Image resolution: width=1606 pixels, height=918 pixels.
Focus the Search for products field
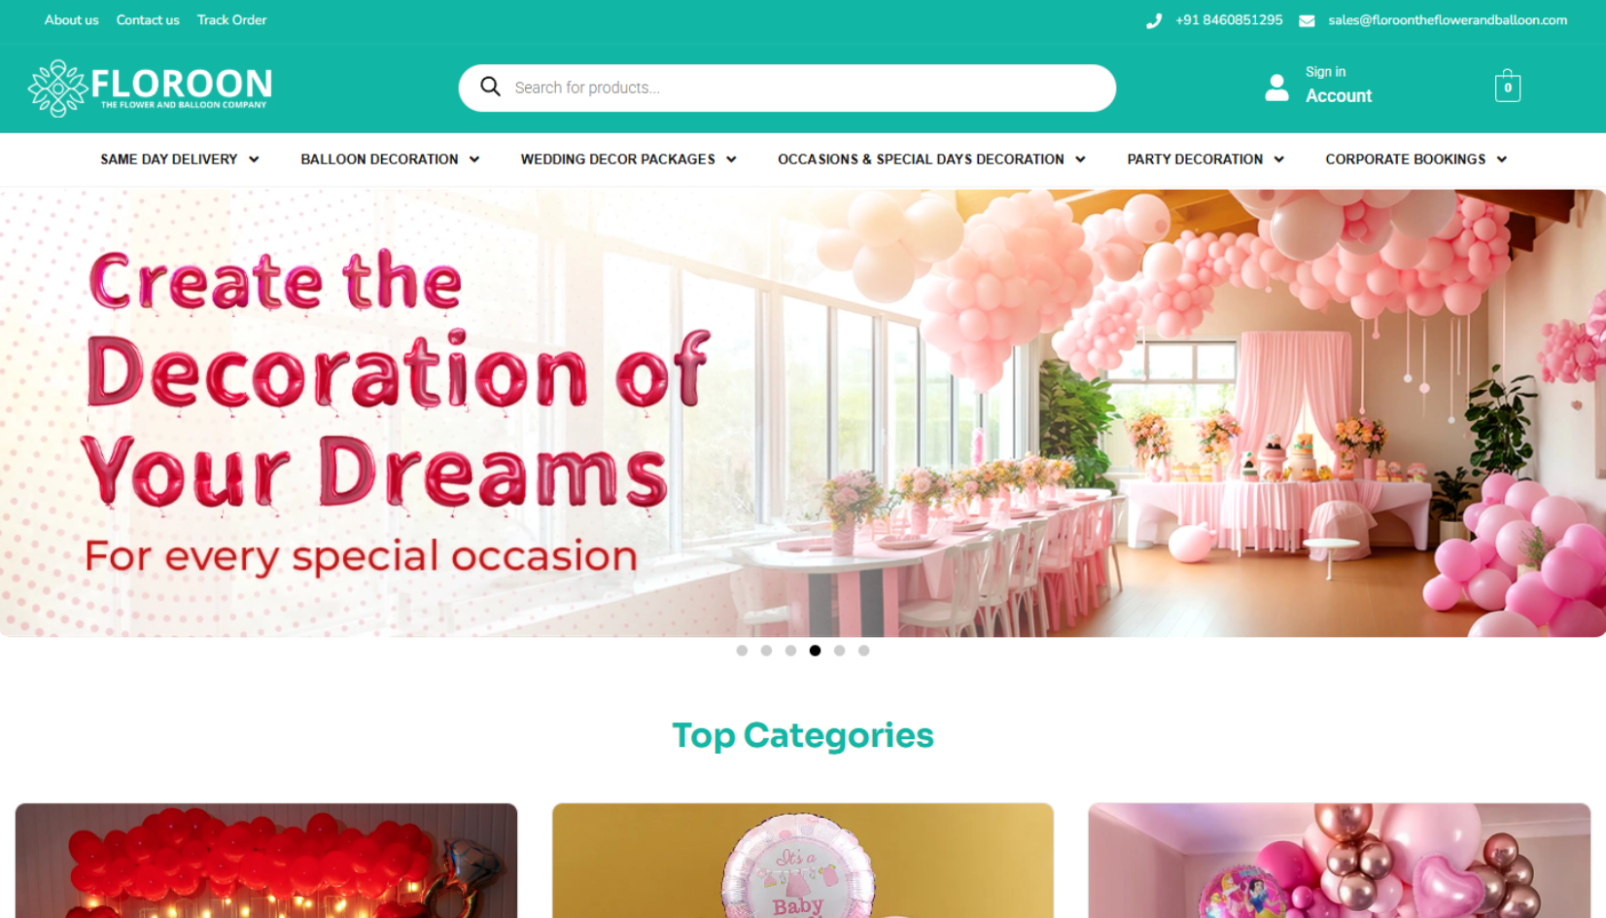click(x=786, y=88)
